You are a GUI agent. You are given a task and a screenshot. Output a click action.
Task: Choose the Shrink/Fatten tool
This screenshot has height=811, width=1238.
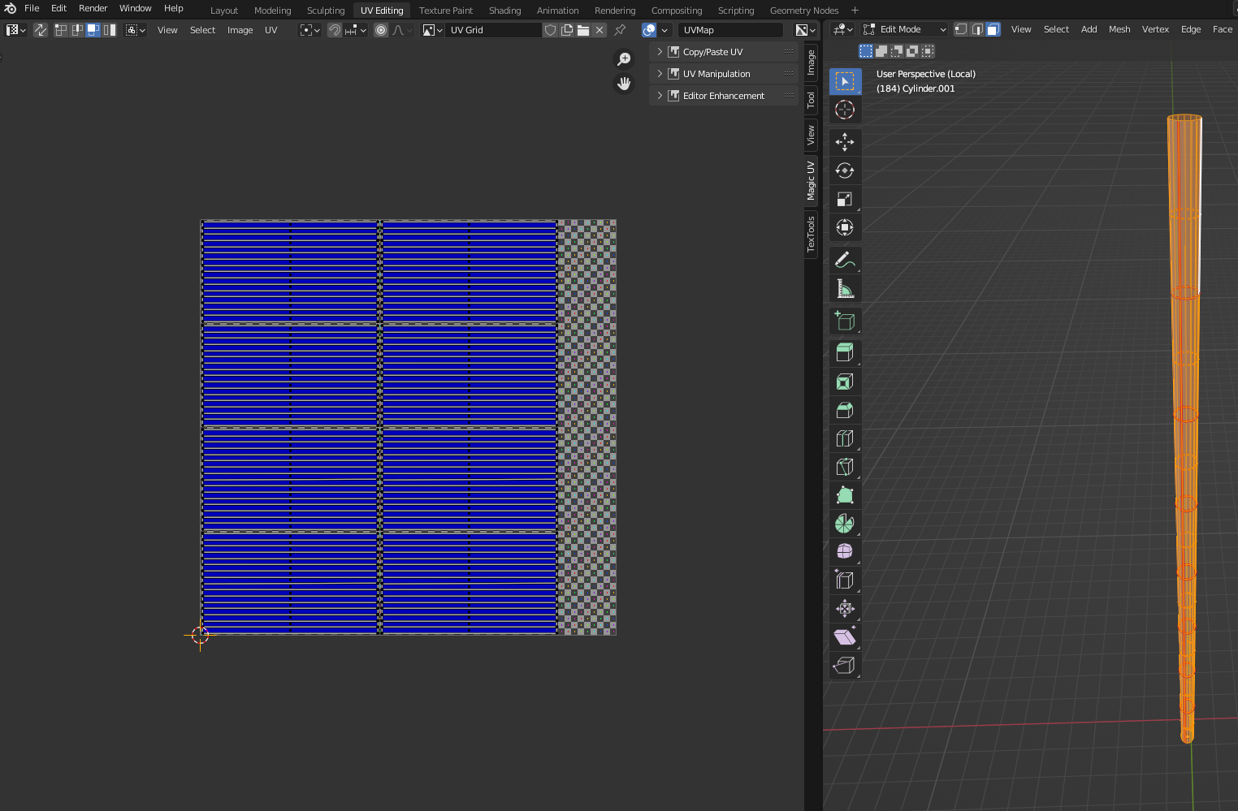(x=845, y=608)
